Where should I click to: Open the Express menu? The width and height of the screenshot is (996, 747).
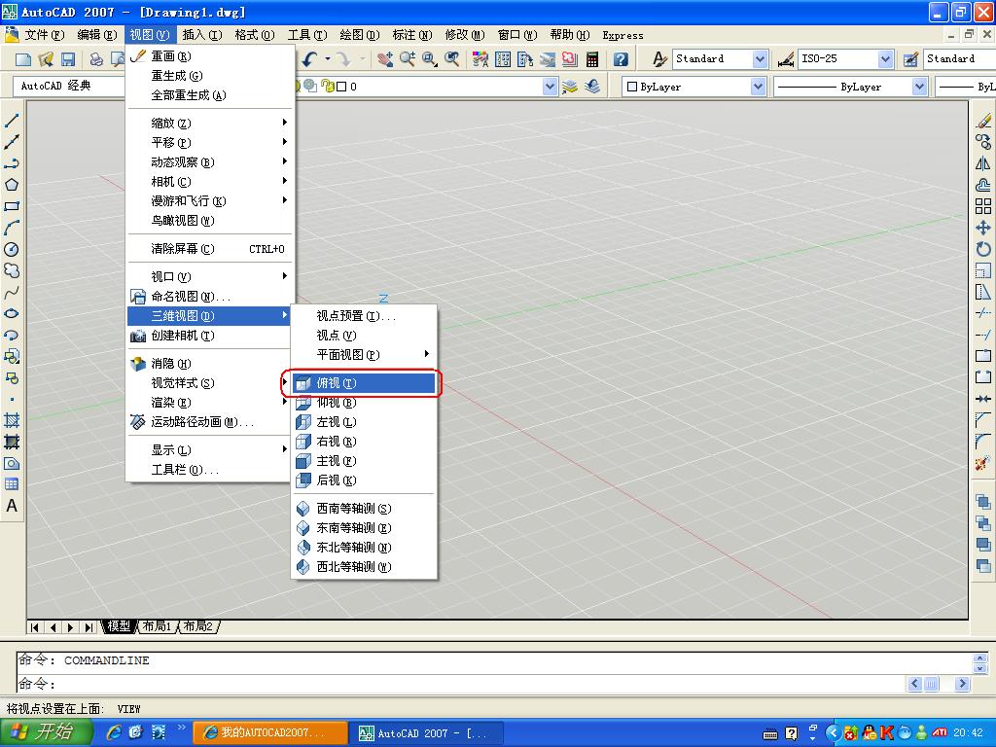click(x=622, y=35)
